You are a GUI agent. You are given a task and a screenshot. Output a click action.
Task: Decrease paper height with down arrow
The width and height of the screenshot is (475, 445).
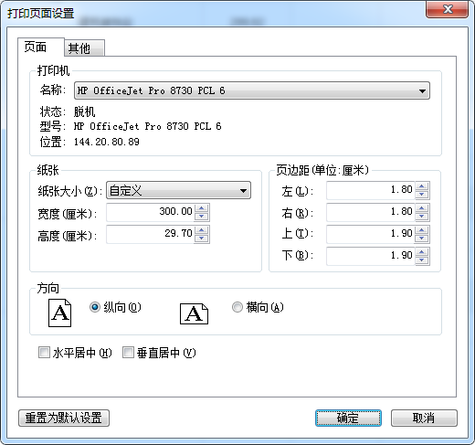point(202,238)
